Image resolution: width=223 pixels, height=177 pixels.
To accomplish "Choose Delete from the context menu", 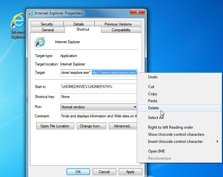I will [x=179, y=108].
